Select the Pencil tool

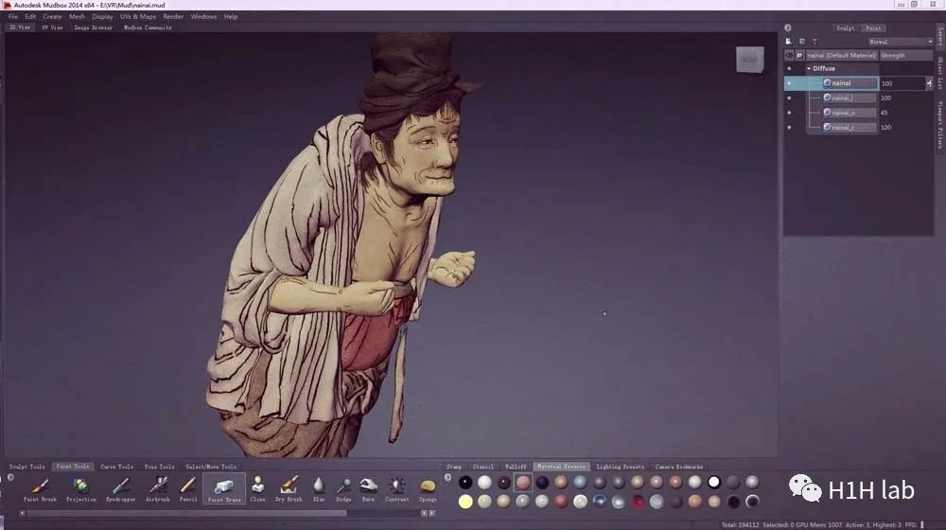[x=188, y=486]
